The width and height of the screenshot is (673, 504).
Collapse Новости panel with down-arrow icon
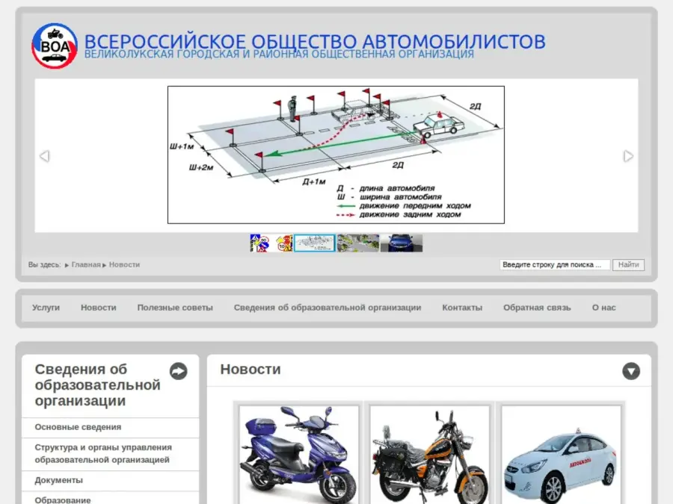pyautogui.click(x=631, y=371)
